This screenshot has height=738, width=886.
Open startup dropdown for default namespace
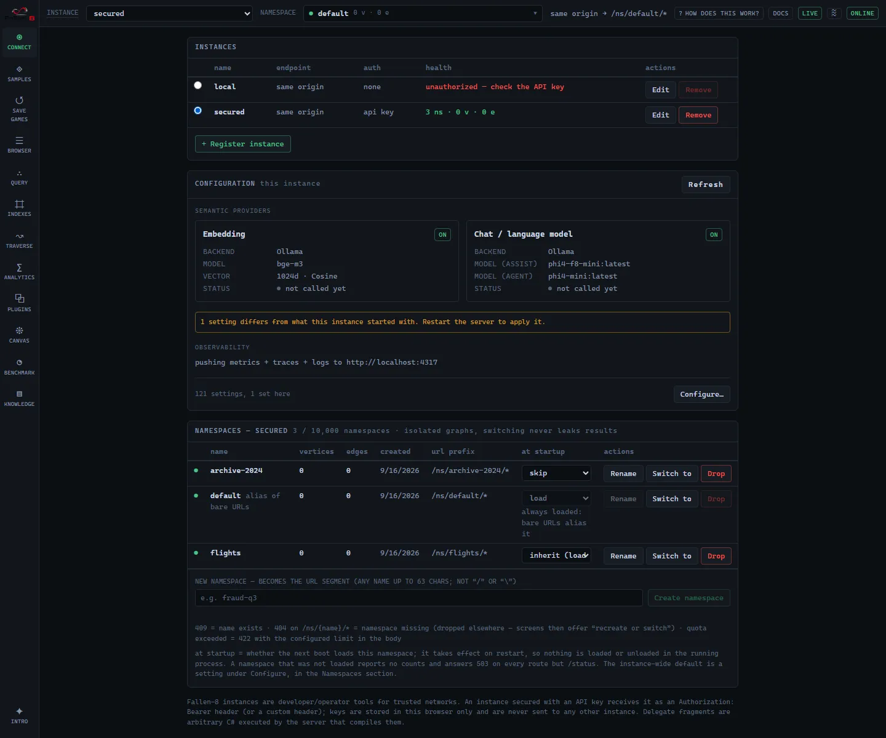tap(556, 498)
